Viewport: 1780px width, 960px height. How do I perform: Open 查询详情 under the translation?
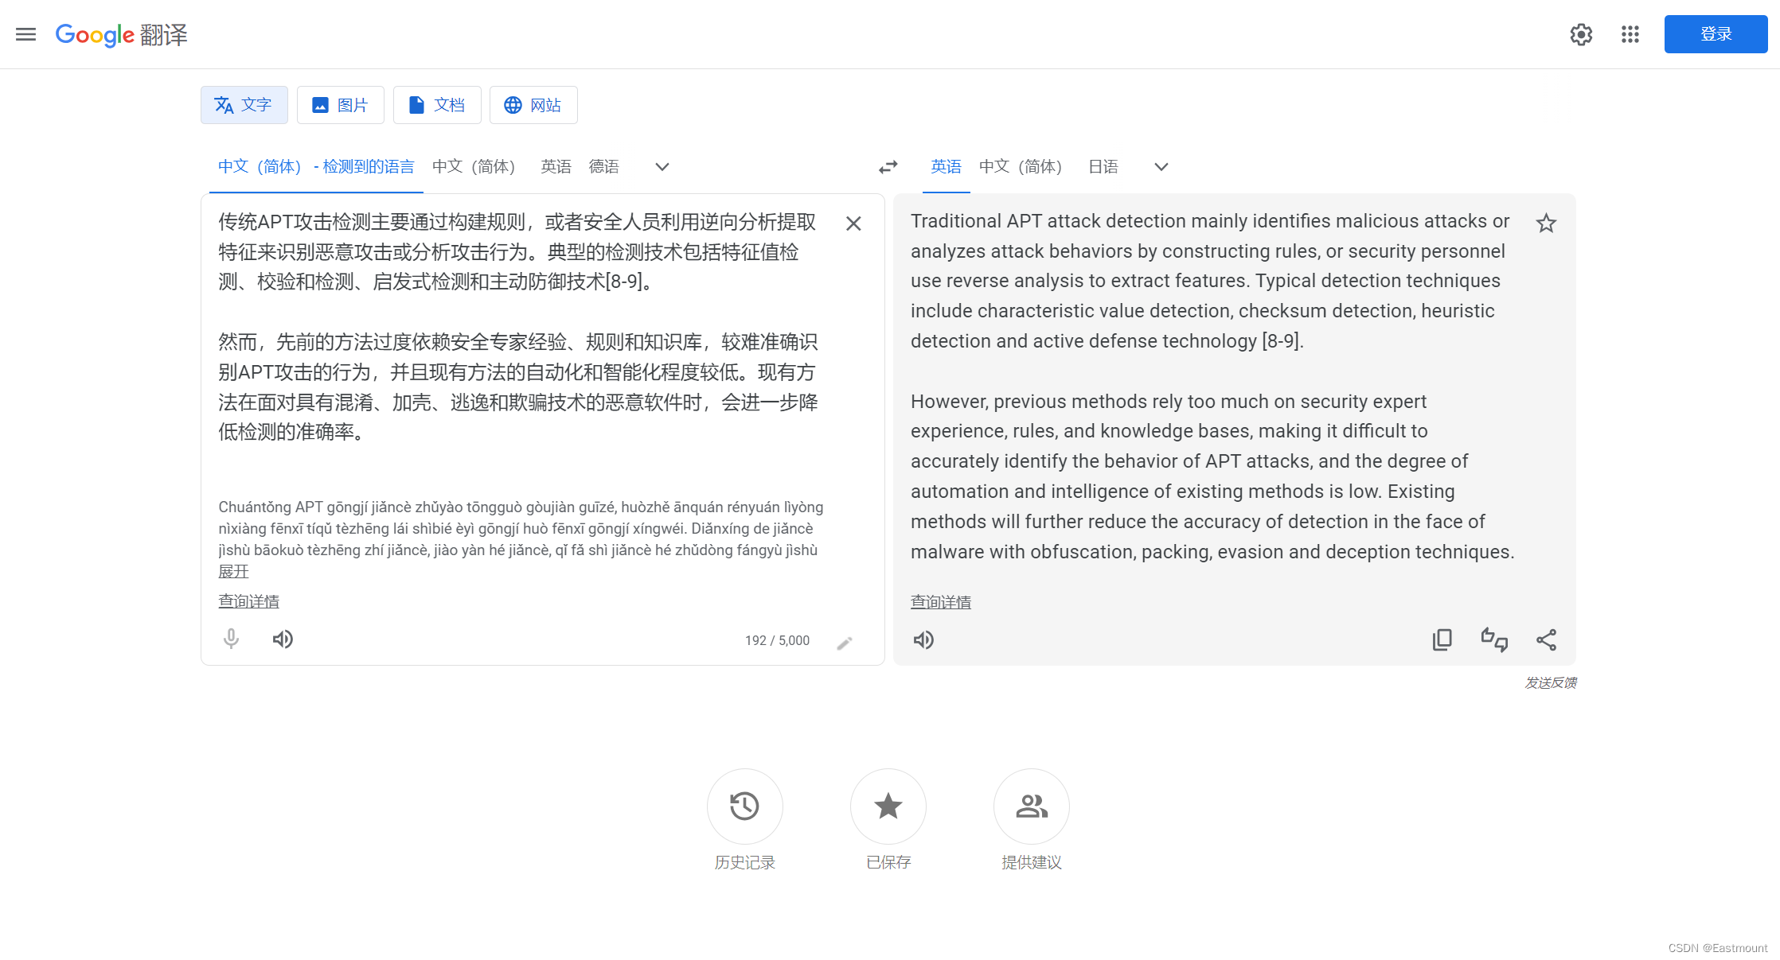pos(940,602)
